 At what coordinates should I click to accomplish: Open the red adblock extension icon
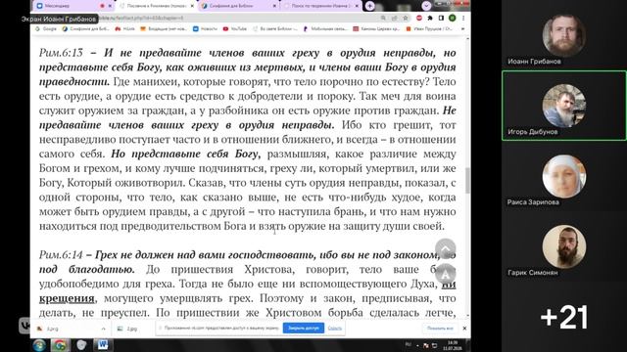click(x=419, y=18)
